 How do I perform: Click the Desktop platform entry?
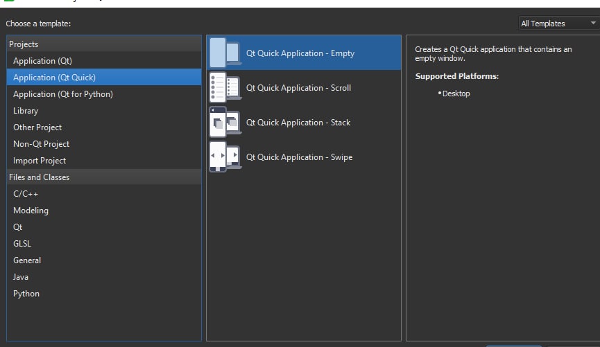[456, 94]
